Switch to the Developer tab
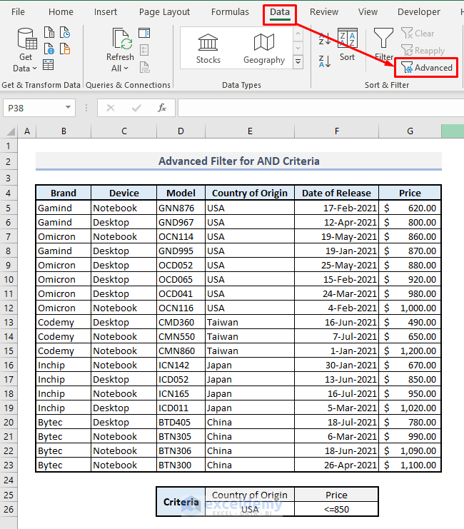 pyautogui.click(x=419, y=12)
